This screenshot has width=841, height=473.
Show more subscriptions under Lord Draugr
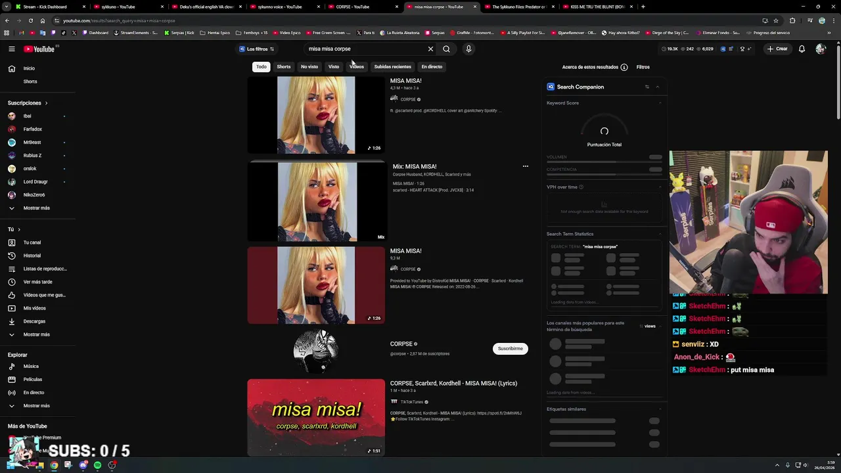click(x=37, y=208)
